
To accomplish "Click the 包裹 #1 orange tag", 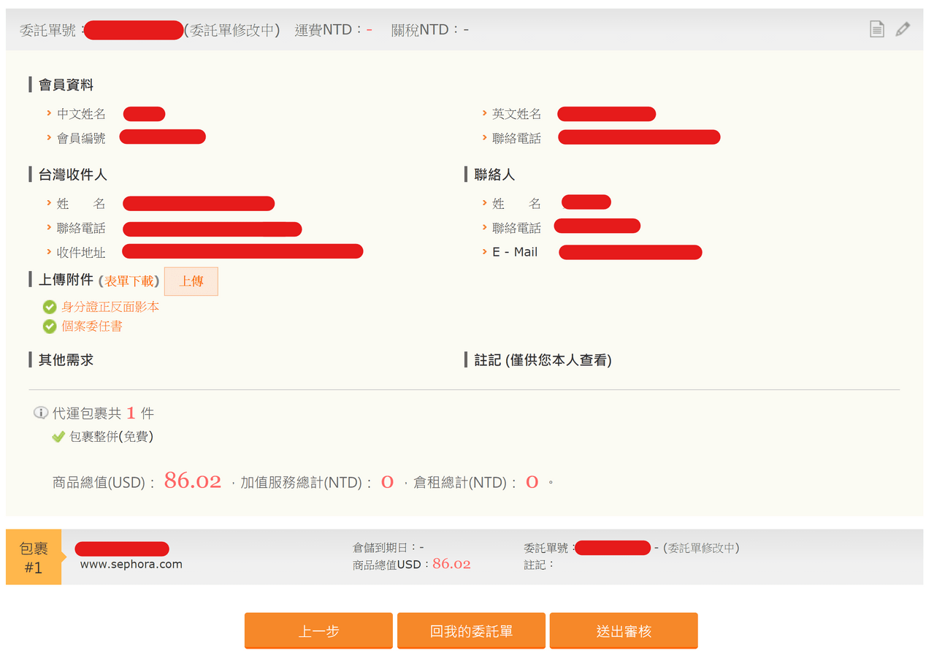I will pyautogui.click(x=34, y=557).
